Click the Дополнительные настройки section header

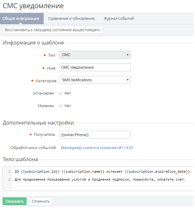click(x=38, y=123)
